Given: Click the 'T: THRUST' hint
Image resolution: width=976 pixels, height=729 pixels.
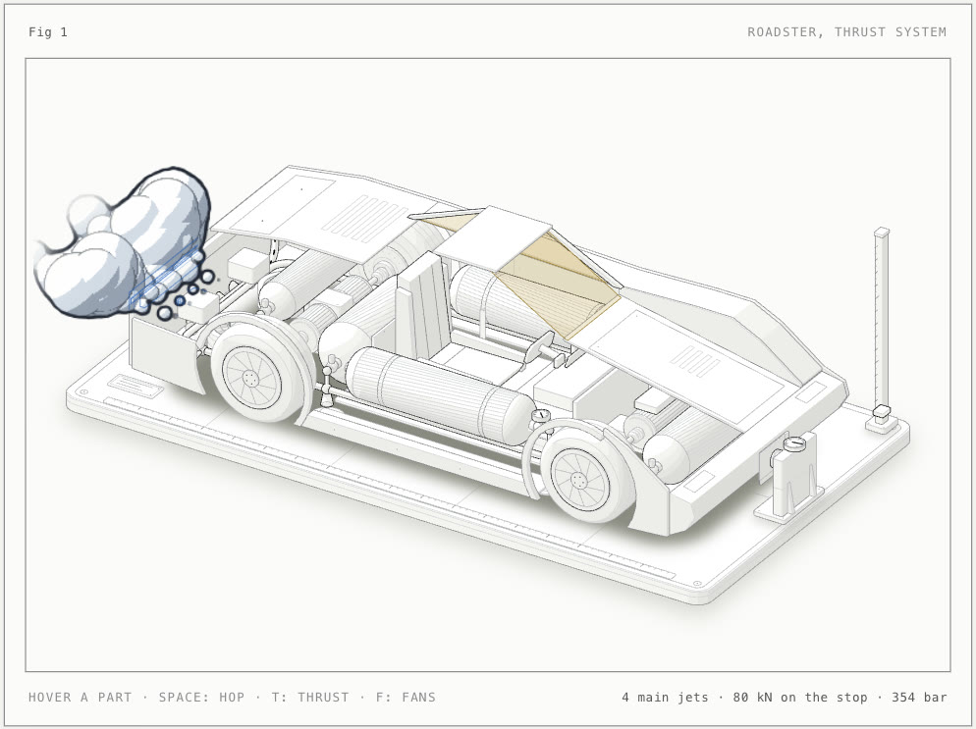Looking at the screenshot, I should (x=310, y=698).
